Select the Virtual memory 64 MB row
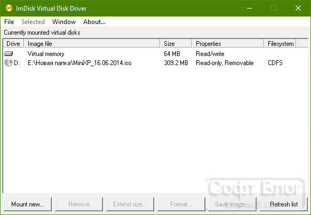Viewport: 311px width, 215px height. click(155, 54)
